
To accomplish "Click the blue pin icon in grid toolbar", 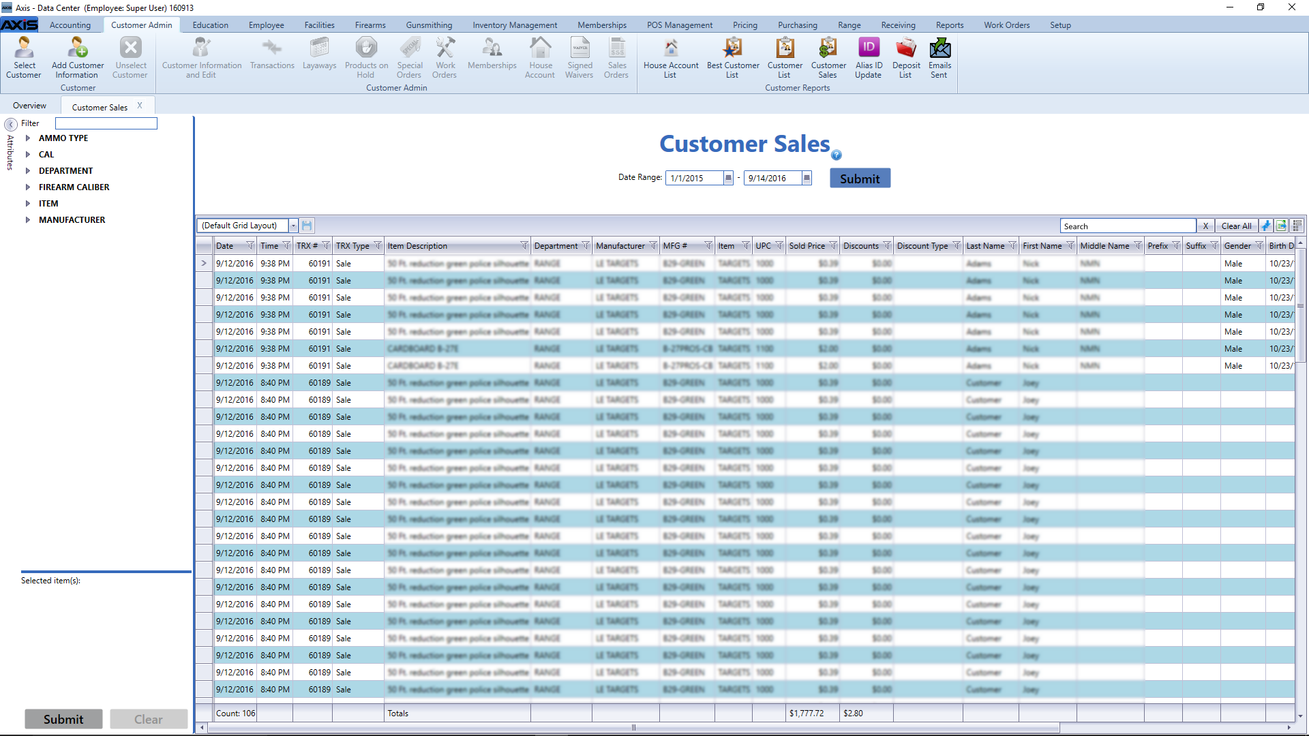I will 1266,226.
